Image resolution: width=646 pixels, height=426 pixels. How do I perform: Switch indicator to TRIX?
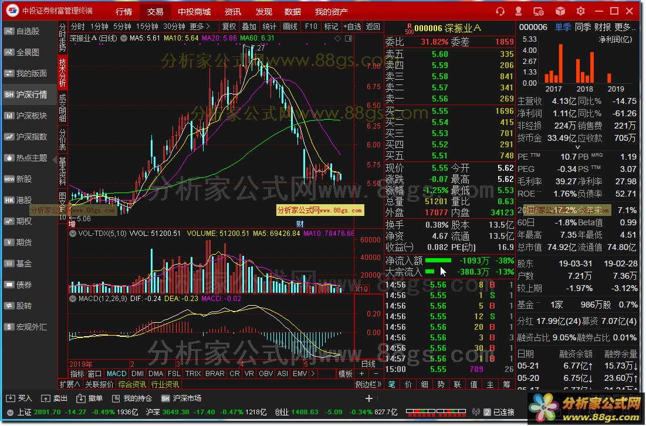click(193, 374)
